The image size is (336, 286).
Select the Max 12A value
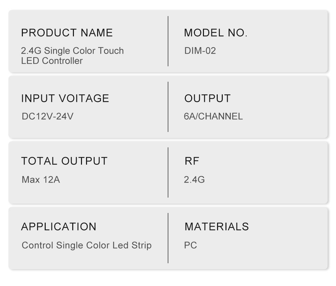(41, 180)
